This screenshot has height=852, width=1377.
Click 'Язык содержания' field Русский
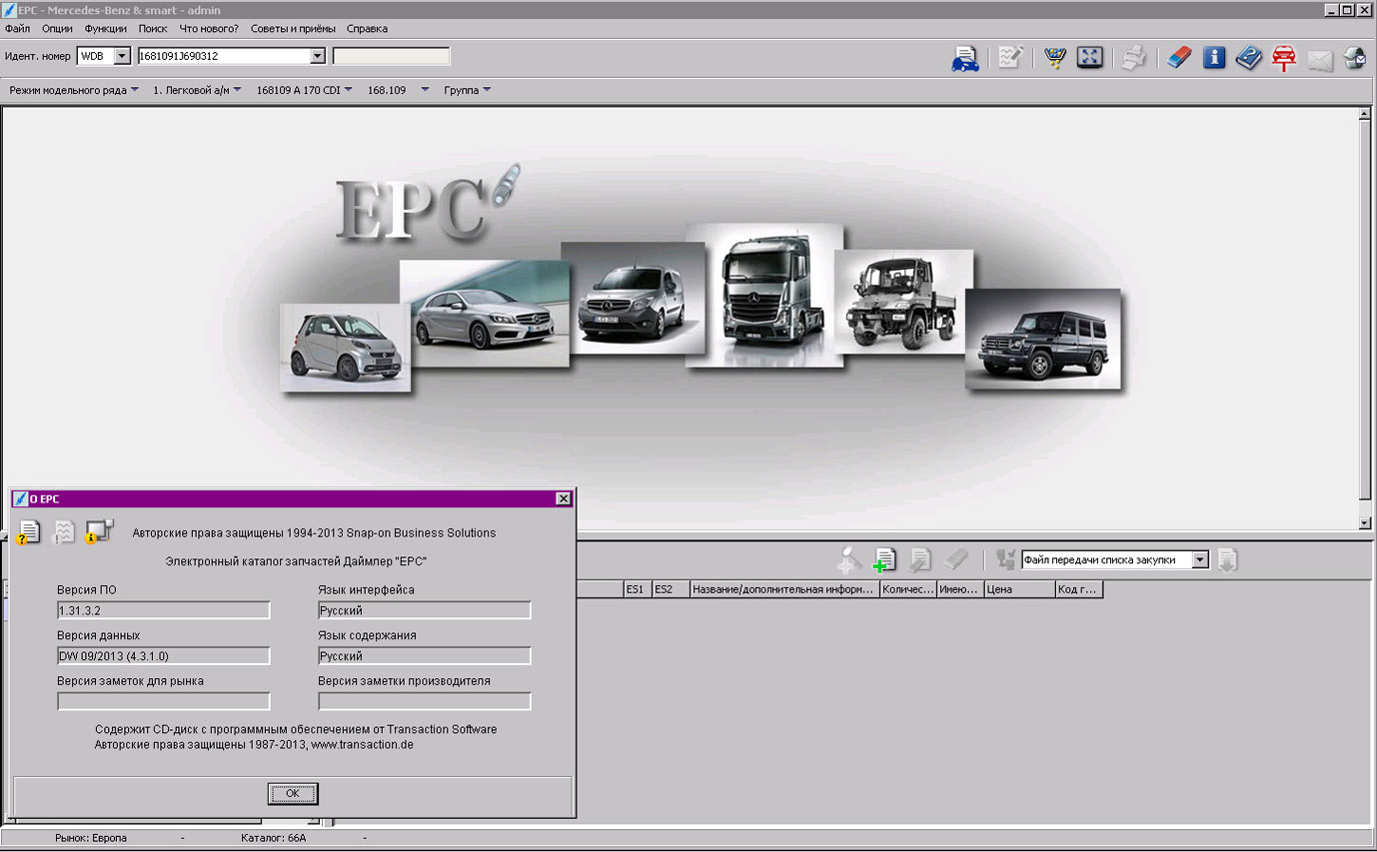425,656
